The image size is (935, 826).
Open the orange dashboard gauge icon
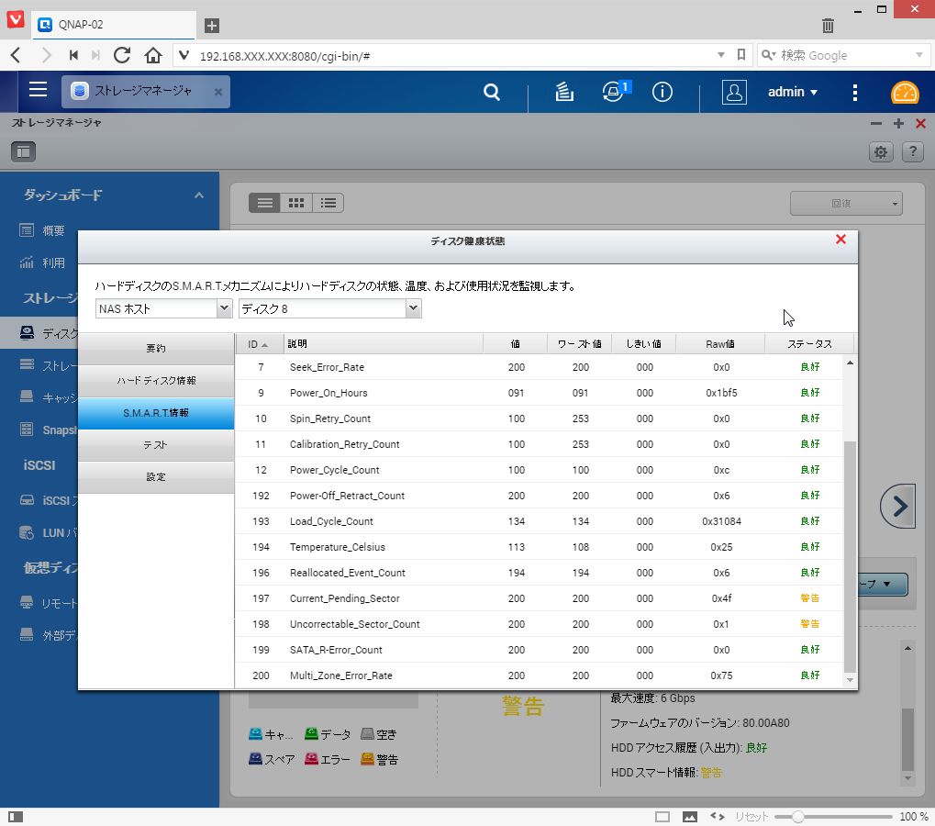tap(905, 92)
